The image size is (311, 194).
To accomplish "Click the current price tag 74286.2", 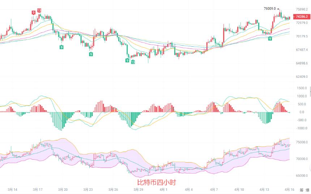I will click(302, 17).
